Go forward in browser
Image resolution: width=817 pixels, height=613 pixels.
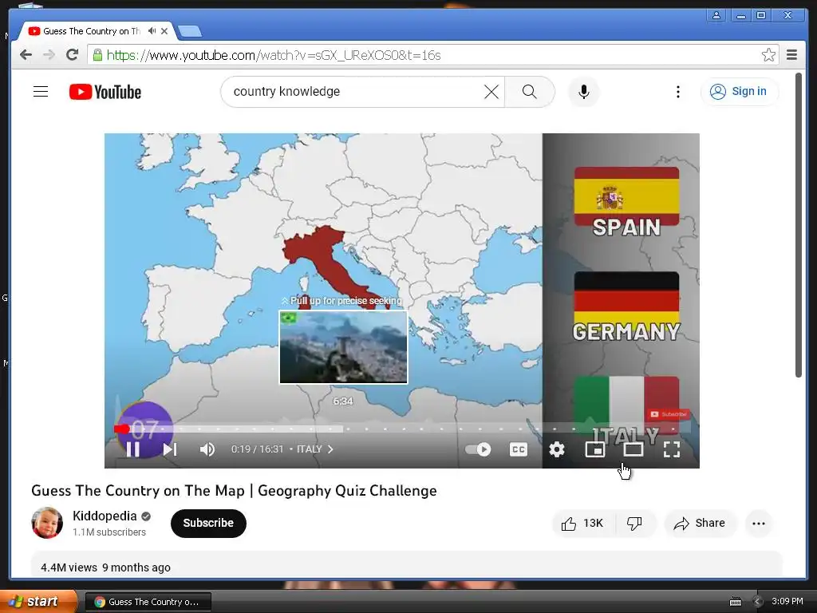tap(49, 55)
